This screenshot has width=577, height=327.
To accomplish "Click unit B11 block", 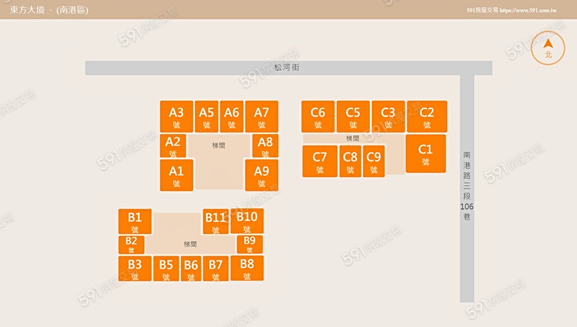I will (215, 221).
